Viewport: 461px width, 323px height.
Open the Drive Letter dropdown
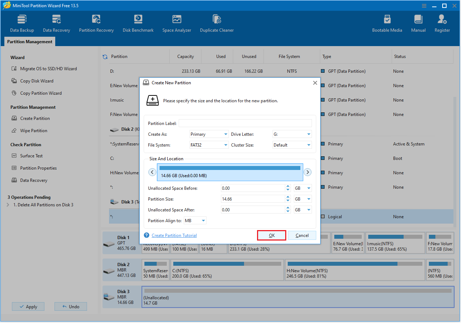coord(292,134)
